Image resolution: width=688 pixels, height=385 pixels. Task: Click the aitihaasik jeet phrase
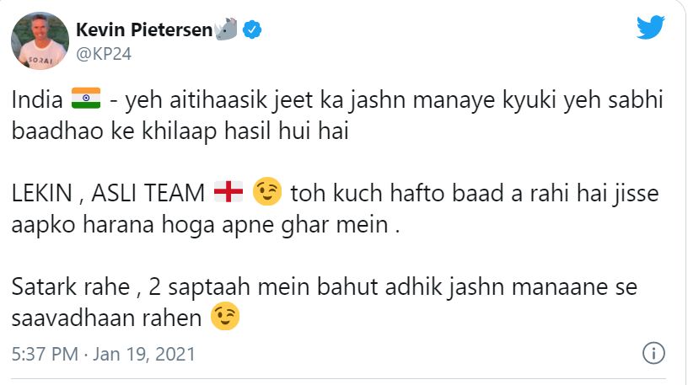pyautogui.click(x=242, y=100)
